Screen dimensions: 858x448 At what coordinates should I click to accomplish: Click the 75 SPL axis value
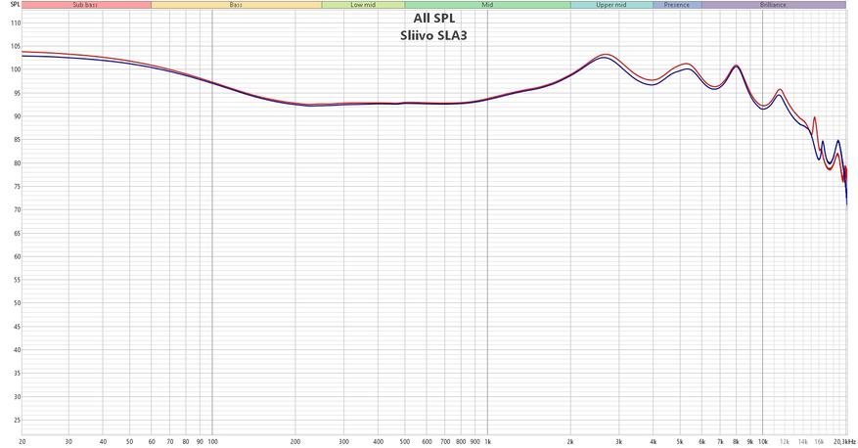click(x=17, y=187)
